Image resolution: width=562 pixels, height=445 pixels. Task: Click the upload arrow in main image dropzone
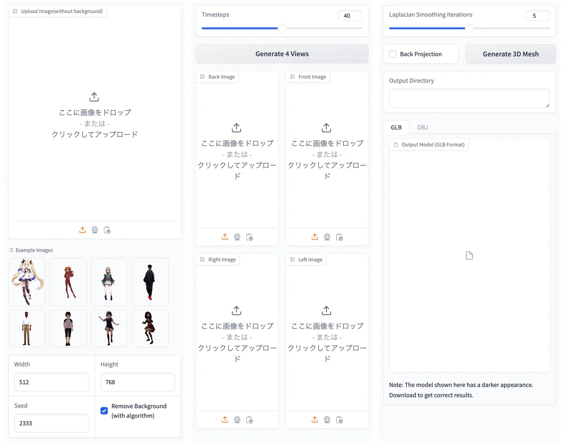pos(94,97)
